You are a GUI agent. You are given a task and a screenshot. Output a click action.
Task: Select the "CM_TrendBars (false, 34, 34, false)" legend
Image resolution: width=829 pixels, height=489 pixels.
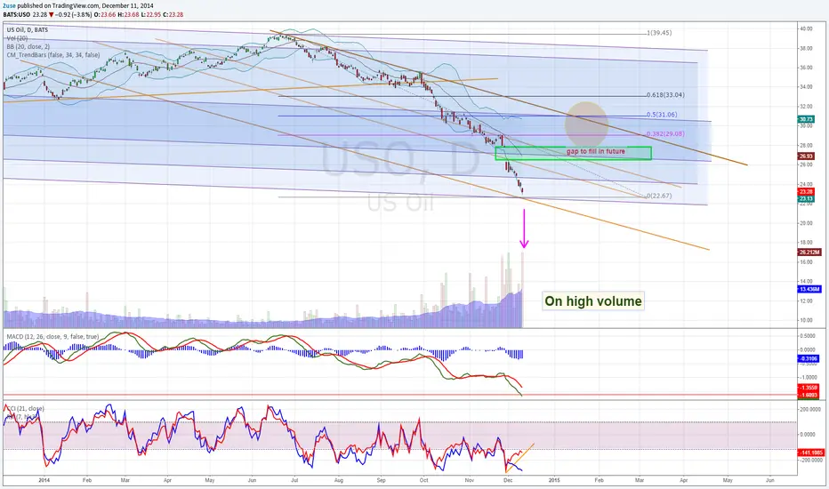coord(52,54)
